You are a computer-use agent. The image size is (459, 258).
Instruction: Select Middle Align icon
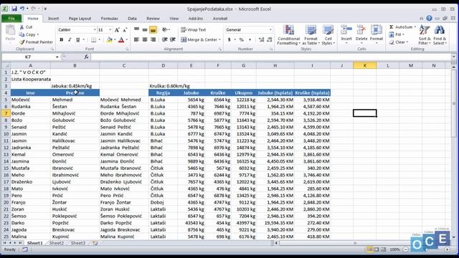(145, 29)
